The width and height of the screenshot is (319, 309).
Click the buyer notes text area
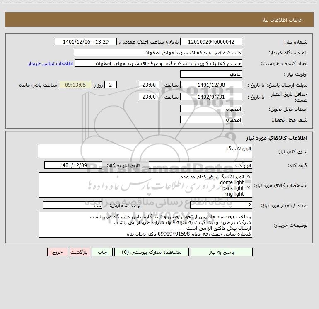click(x=145, y=225)
